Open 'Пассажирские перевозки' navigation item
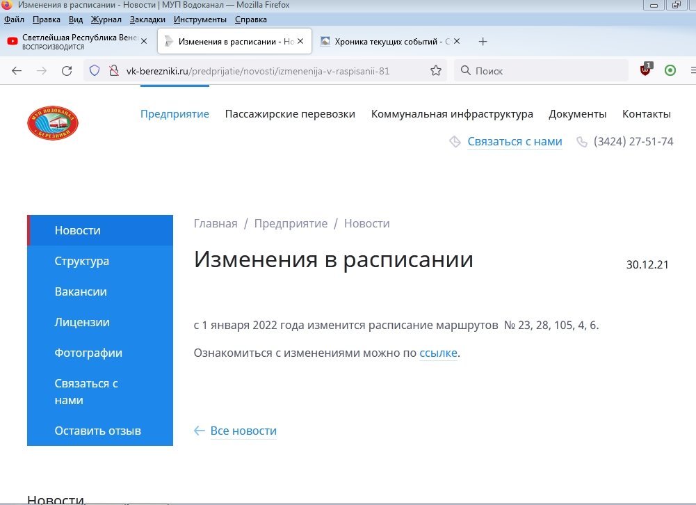The width and height of the screenshot is (696, 505). (290, 114)
